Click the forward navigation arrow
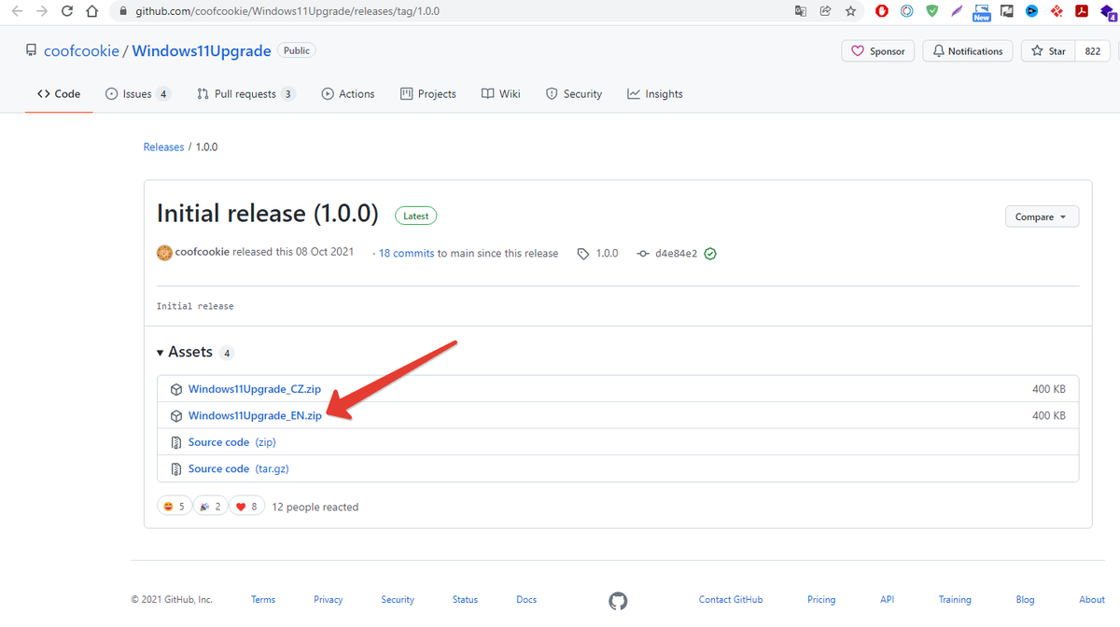The height and width of the screenshot is (627, 1120). [41, 12]
